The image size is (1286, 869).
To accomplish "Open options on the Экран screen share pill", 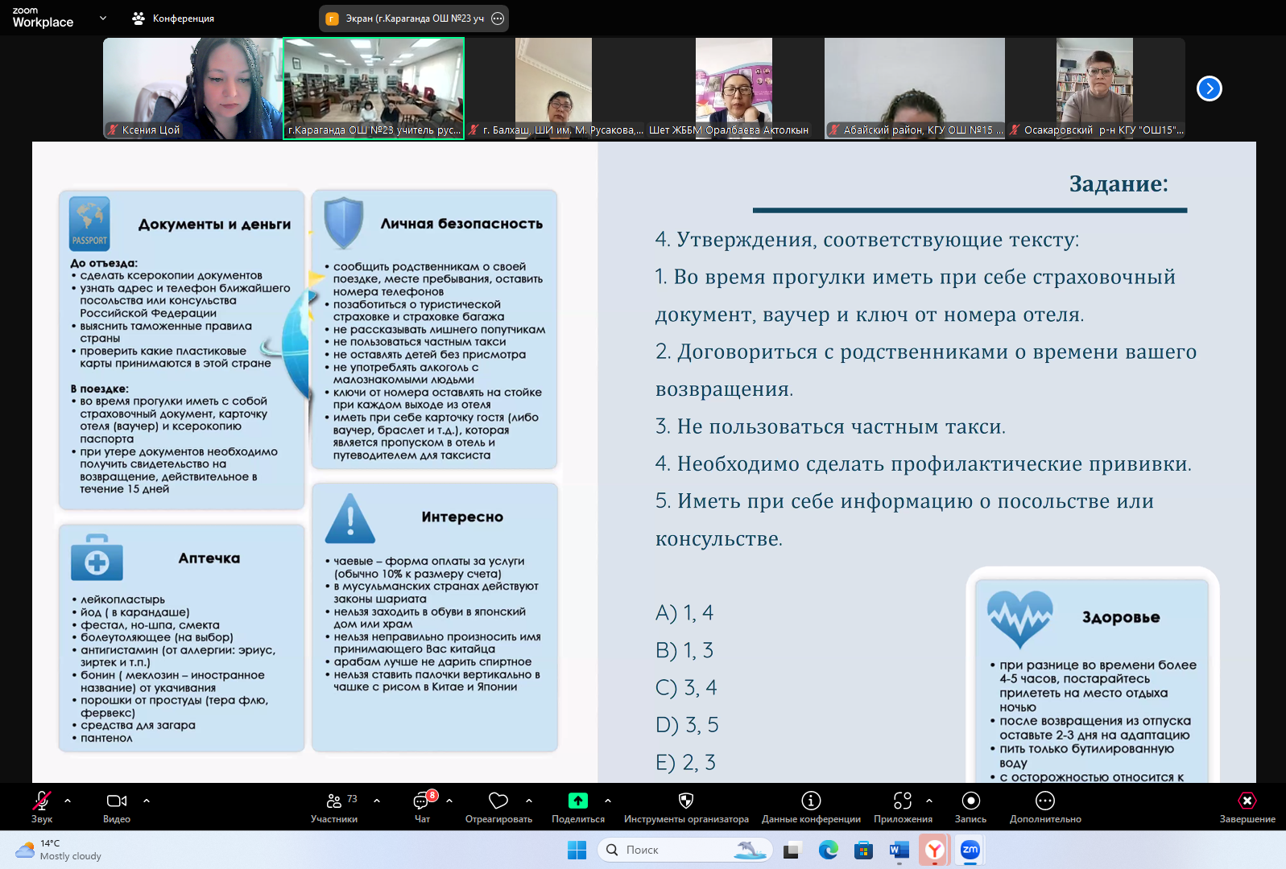I will [498, 19].
